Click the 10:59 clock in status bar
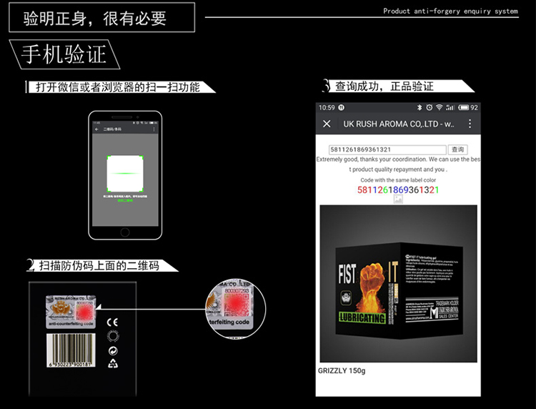This screenshot has width=536, height=409. [x=327, y=107]
